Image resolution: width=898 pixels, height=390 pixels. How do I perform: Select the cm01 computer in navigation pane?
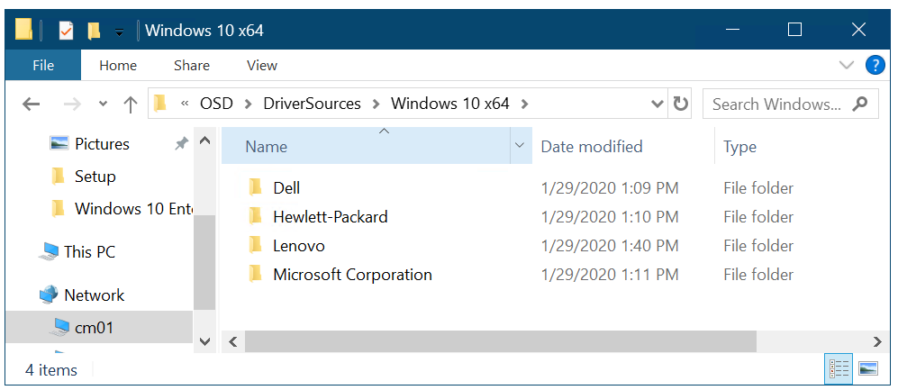[94, 327]
